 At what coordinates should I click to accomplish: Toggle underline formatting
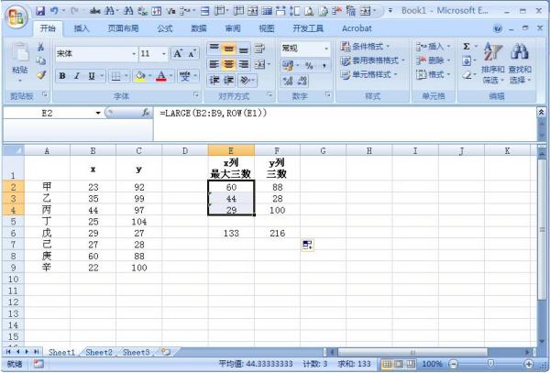click(x=92, y=76)
